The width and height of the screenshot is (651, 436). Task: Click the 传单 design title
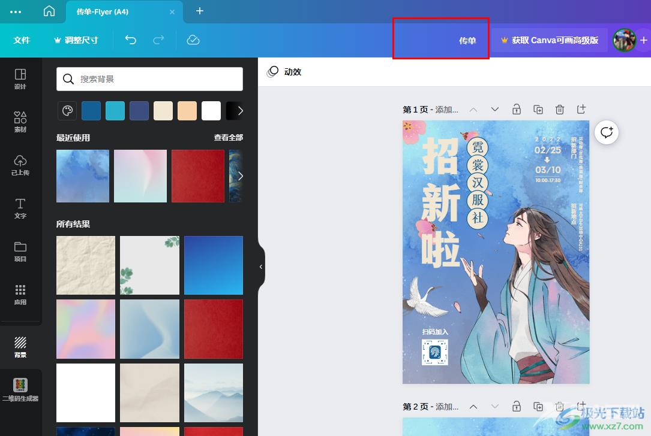pos(467,41)
